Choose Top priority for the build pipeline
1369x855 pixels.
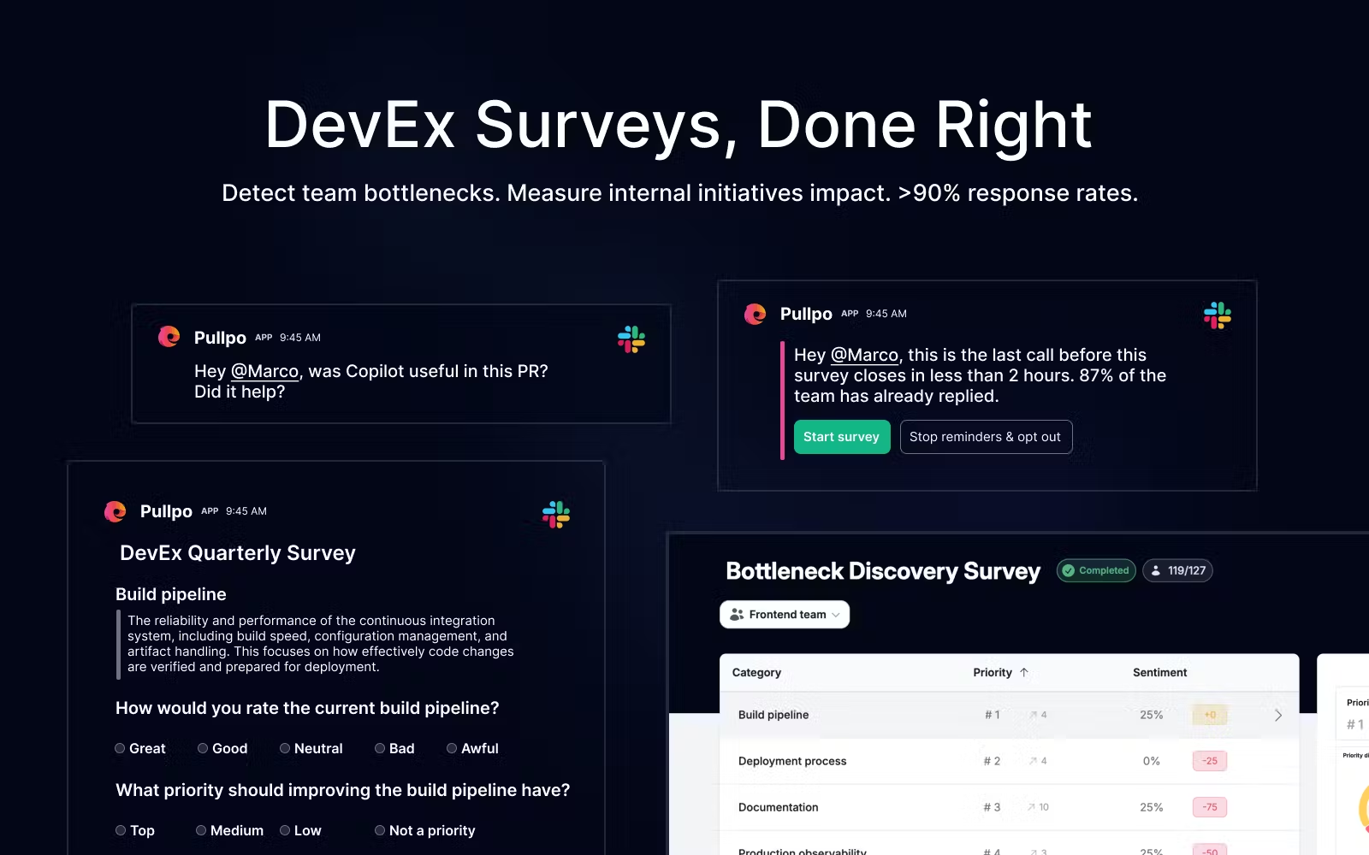pos(121,830)
